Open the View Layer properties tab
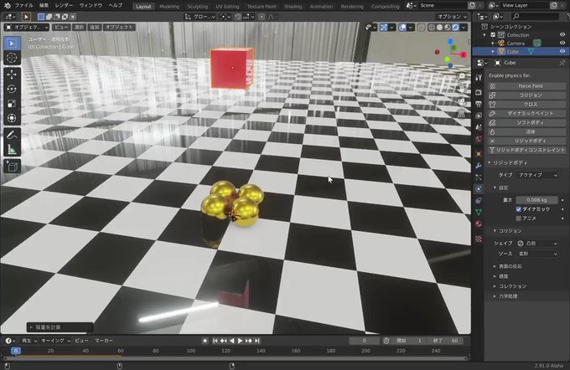Viewport: 570px width, 370px height. tap(479, 116)
